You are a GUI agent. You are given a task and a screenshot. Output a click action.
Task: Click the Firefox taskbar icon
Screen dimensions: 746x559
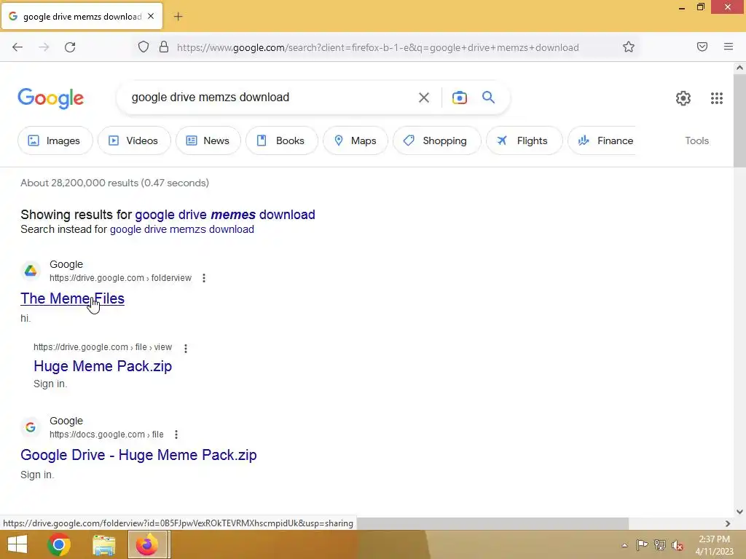pyautogui.click(x=147, y=544)
